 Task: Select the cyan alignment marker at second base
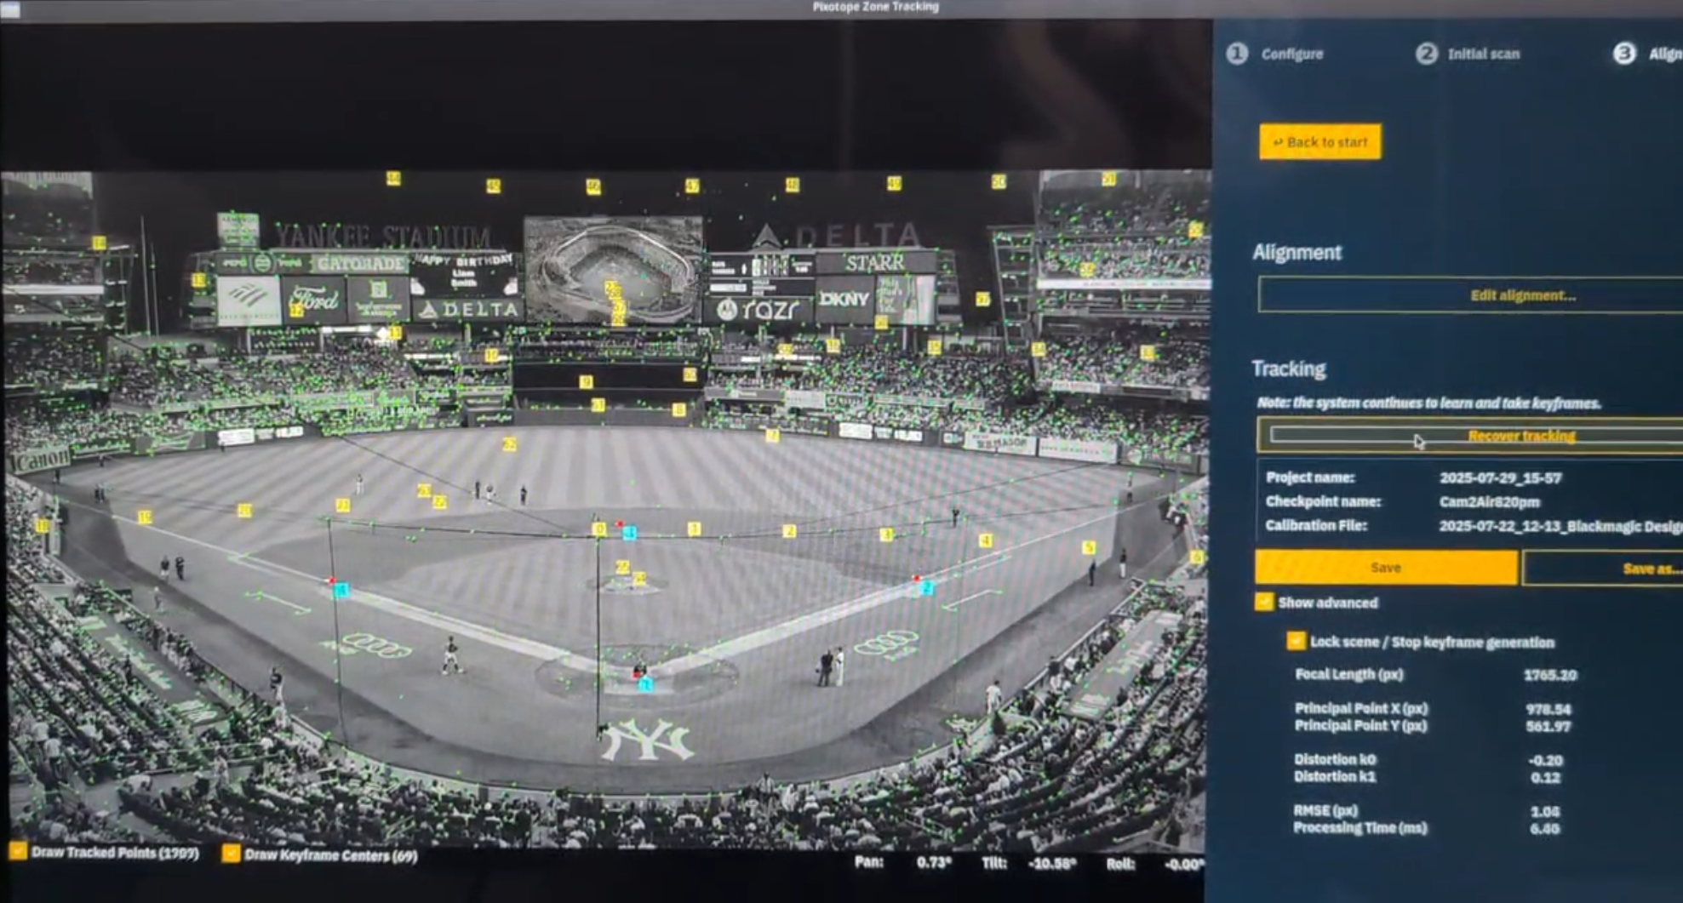click(x=629, y=533)
